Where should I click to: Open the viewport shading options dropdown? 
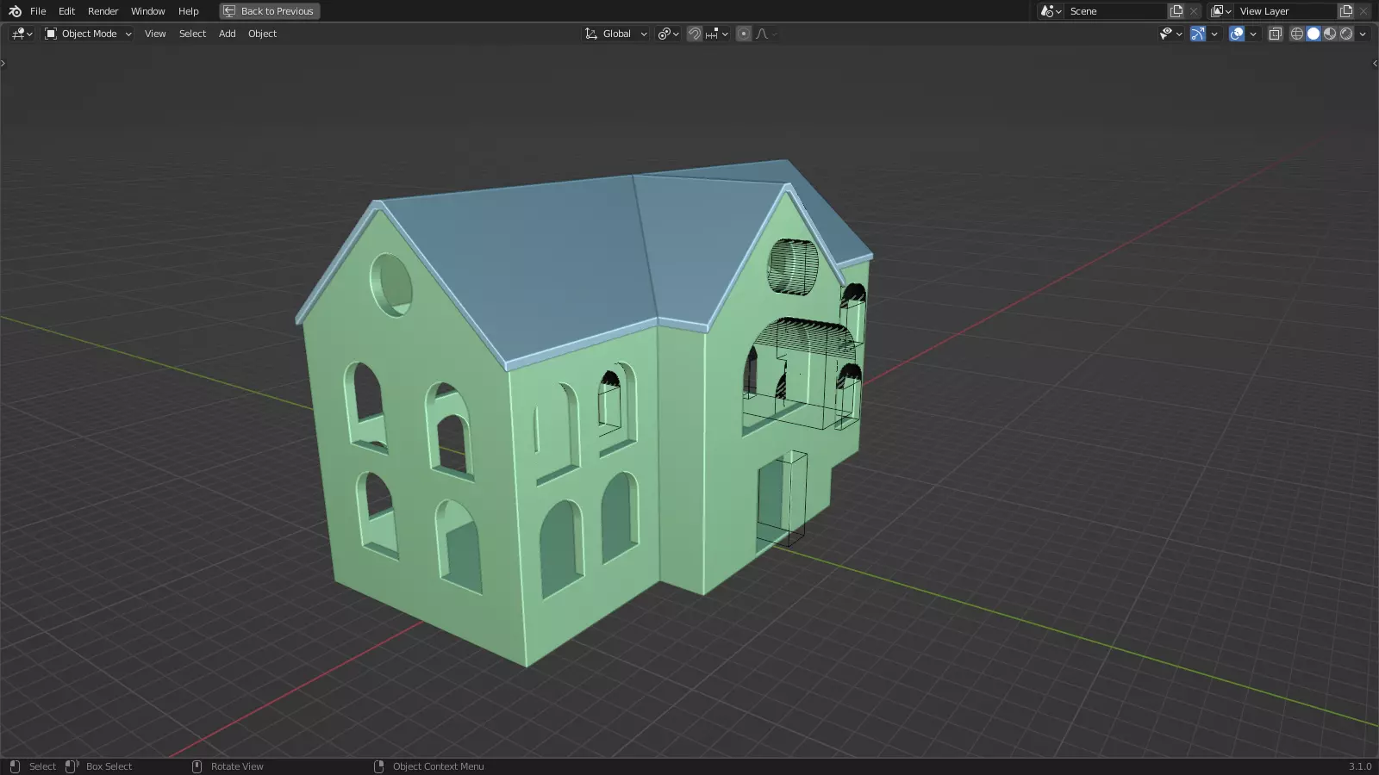1363,34
